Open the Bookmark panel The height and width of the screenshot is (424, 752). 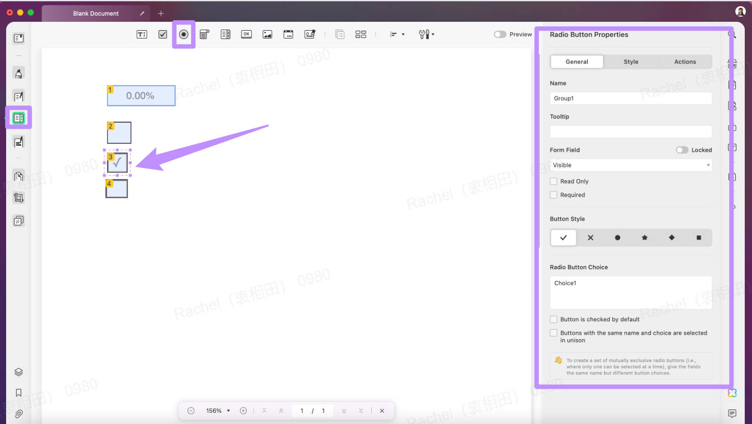click(18, 392)
